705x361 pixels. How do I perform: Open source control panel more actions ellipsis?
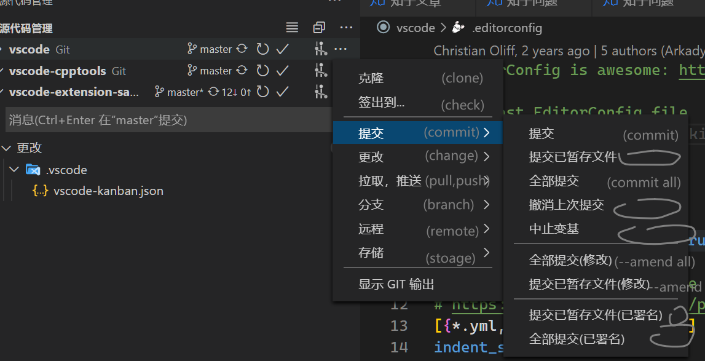tap(346, 28)
